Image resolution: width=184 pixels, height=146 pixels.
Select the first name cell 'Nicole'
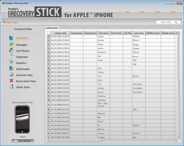click(103, 40)
